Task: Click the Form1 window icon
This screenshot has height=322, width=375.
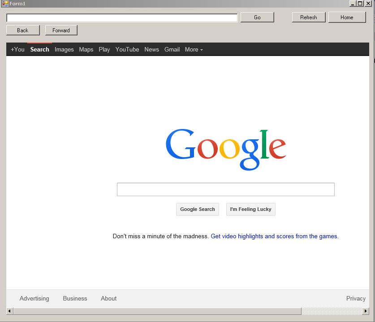Action: pyautogui.click(x=5, y=4)
